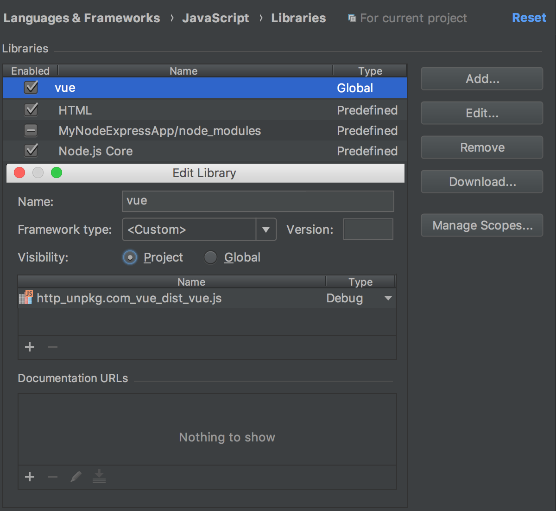Navigate to JavaScript via the breadcrumb
This screenshot has width=556, height=511.
pyautogui.click(x=215, y=18)
